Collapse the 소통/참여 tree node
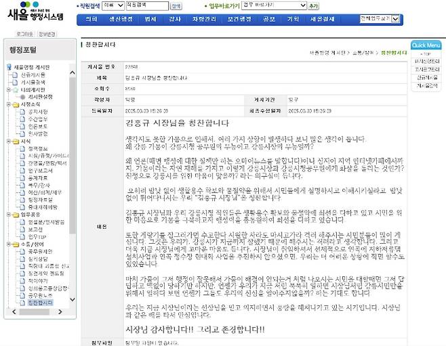 point(9,244)
